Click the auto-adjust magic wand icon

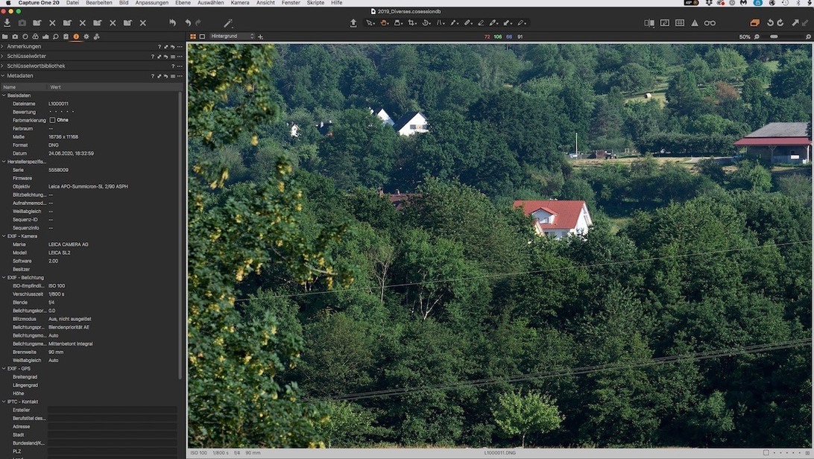click(228, 23)
